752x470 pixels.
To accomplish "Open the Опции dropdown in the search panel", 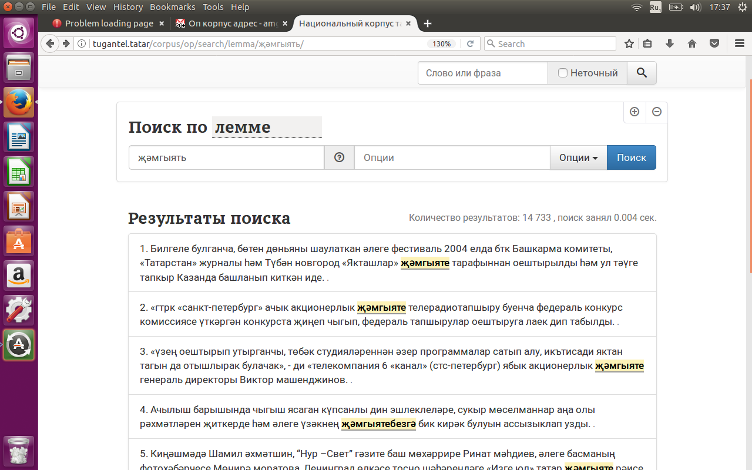I will point(578,157).
